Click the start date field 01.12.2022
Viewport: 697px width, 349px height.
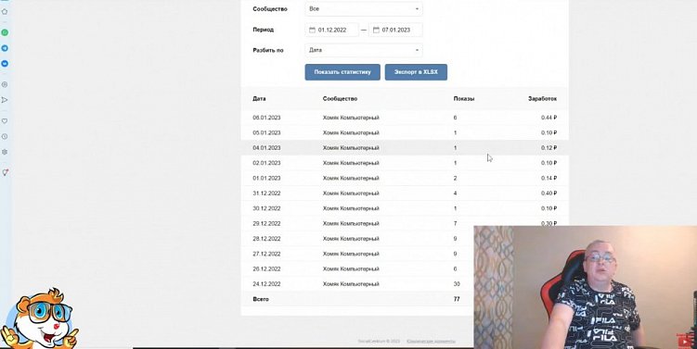point(331,31)
